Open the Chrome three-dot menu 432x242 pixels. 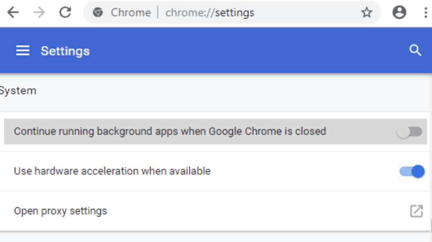coord(425,13)
